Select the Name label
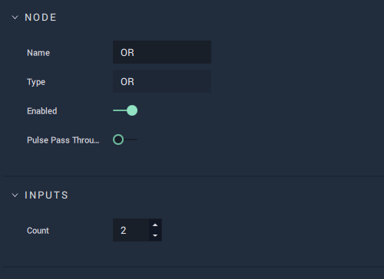Viewport: 384px width, 279px height. (38, 53)
